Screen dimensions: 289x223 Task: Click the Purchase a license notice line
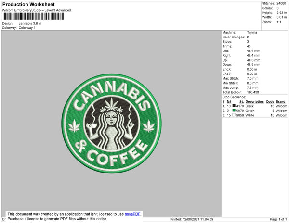[57, 219]
